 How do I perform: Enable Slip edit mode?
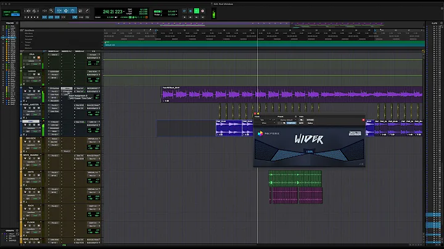(x=7, y=14)
